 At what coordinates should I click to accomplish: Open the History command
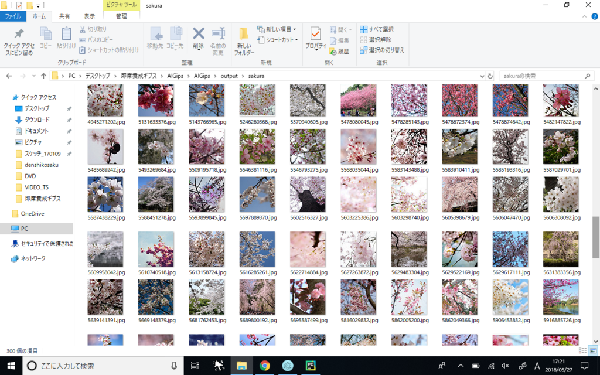click(339, 52)
